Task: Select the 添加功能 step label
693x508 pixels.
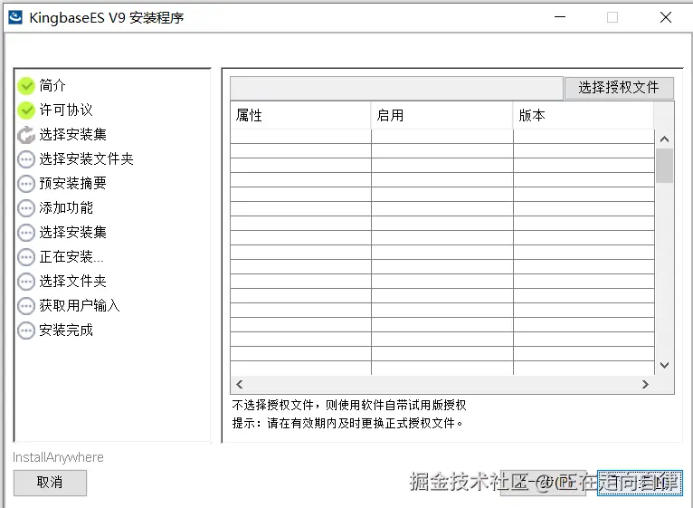Action: click(x=66, y=207)
